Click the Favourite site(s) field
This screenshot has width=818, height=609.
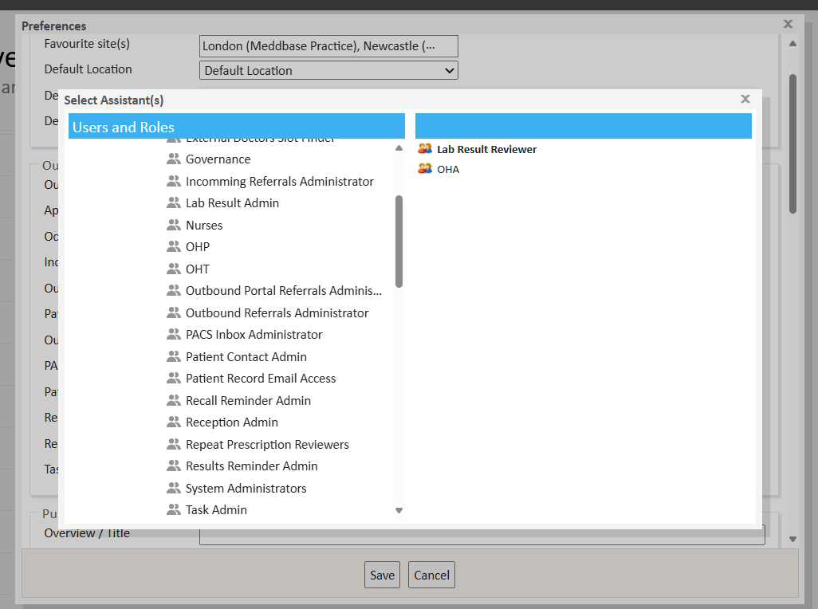328,46
